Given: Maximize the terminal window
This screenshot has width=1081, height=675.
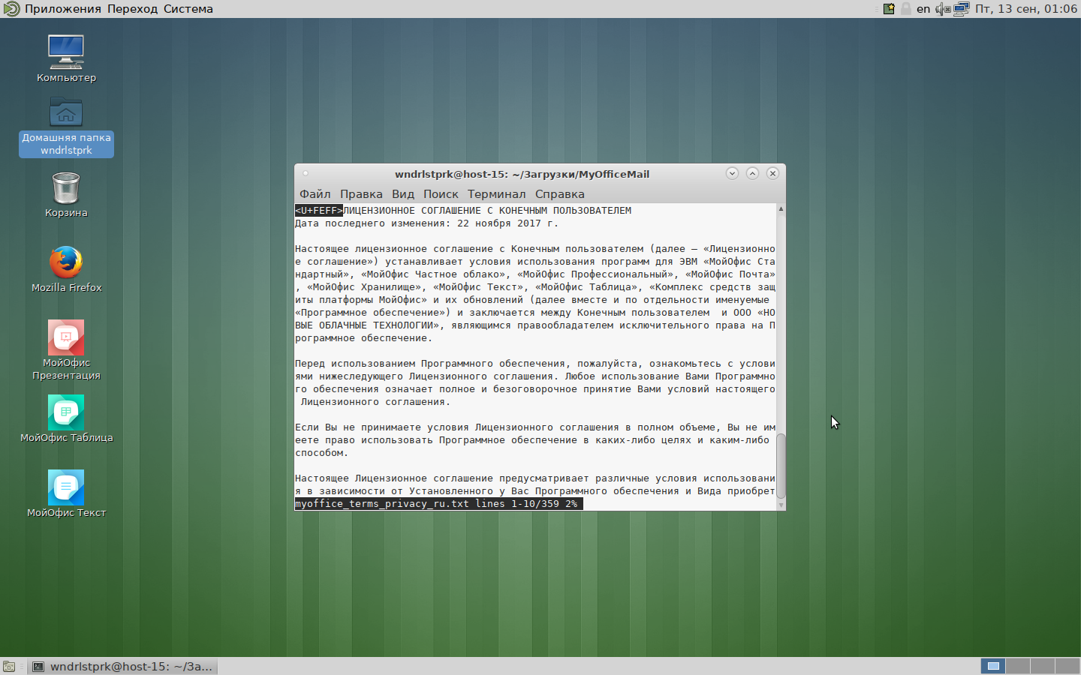Looking at the screenshot, I should pyautogui.click(x=752, y=173).
